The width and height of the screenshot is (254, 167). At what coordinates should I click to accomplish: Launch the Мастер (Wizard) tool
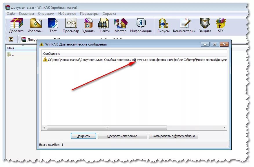coord(120,25)
